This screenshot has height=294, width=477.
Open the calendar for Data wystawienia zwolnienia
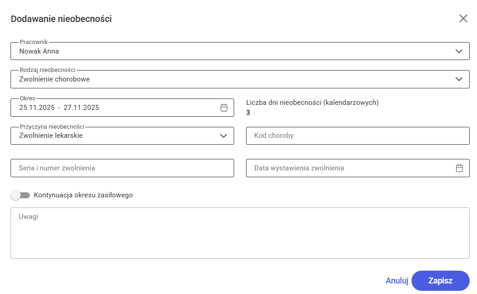(460, 168)
